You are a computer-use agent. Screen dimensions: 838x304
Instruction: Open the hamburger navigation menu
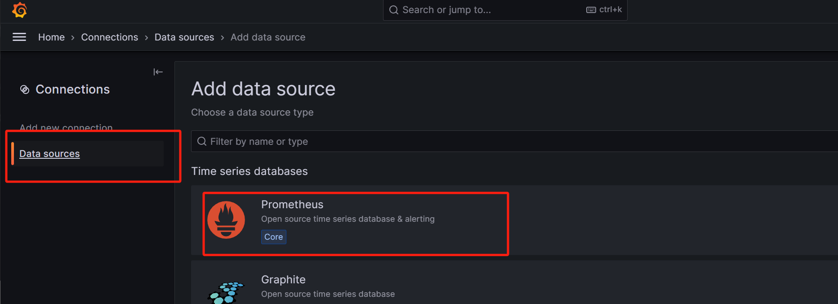click(x=19, y=37)
